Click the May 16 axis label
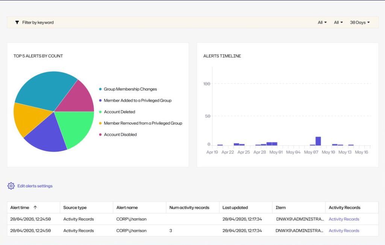385x245 pixels. (x=361, y=152)
